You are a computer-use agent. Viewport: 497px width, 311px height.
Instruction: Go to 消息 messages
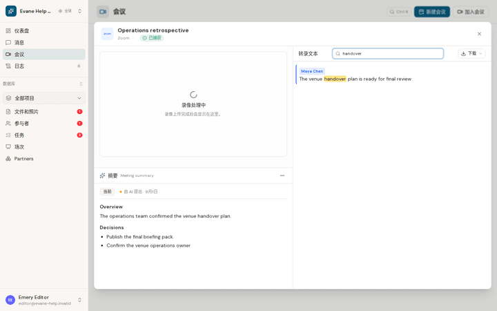point(44,43)
